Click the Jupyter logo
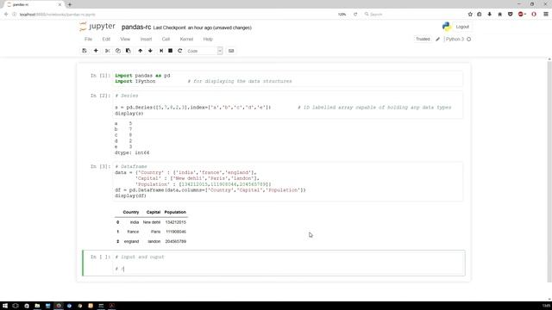552x310 pixels. [x=97, y=27]
